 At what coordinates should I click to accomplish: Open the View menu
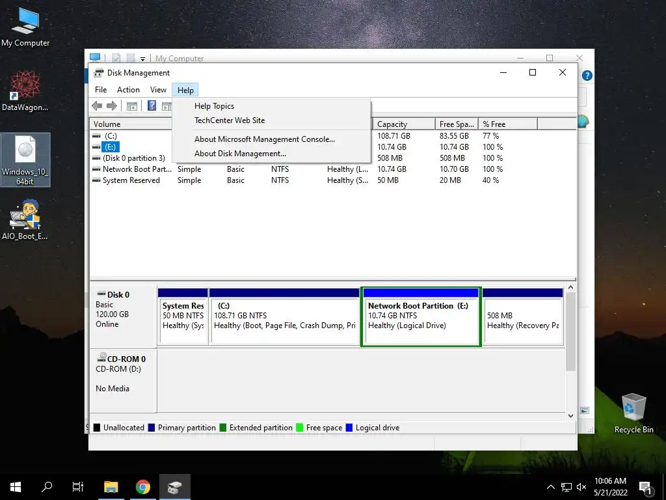(x=158, y=90)
